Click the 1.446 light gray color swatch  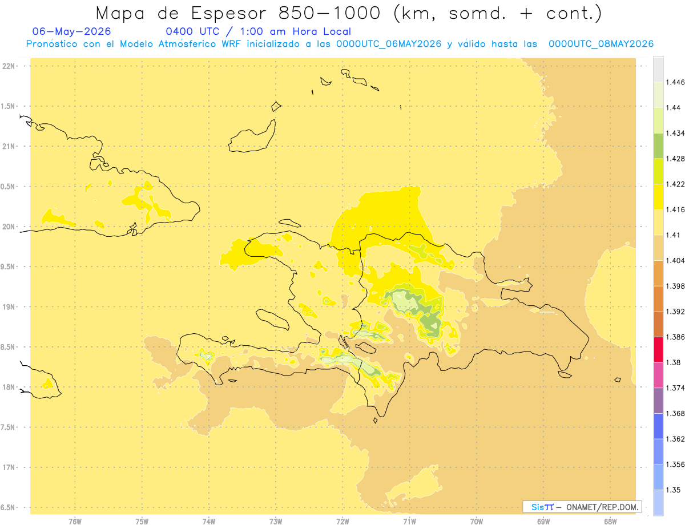click(658, 69)
